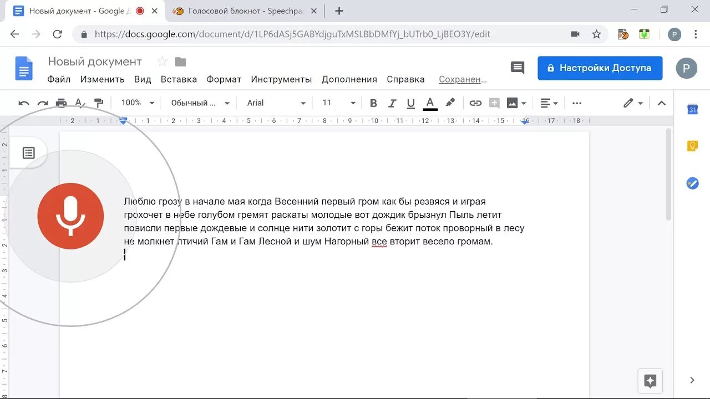Open the Справка menu
710x399 pixels.
point(405,79)
